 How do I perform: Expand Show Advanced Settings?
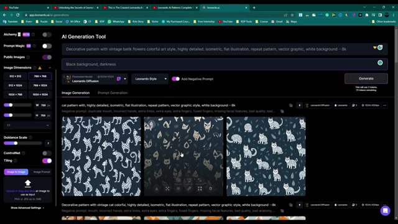pos(27,208)
